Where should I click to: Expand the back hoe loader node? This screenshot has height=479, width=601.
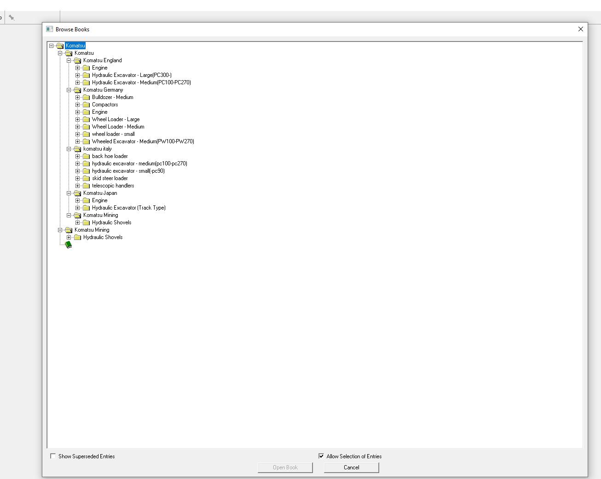[78, 156]
